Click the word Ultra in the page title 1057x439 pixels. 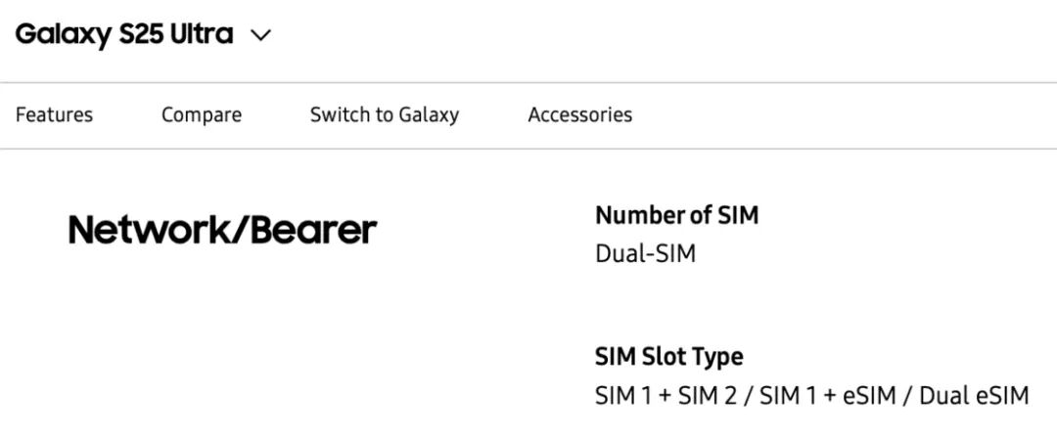(201, 35)
